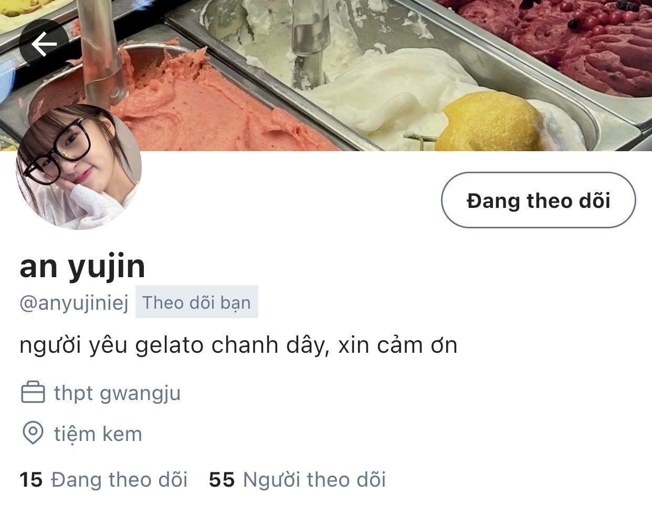Open the 55 Người theo dõi list
This screenshot has width=652, height=515.
click(x=297, y=479)
